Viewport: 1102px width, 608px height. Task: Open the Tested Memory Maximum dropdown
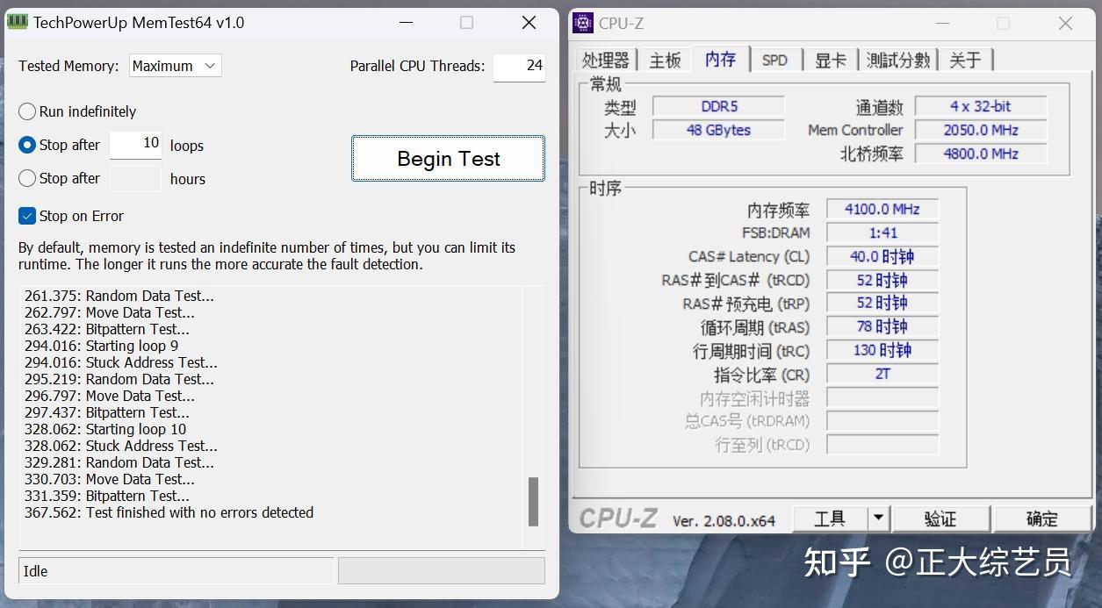click(x=176, y=66)
